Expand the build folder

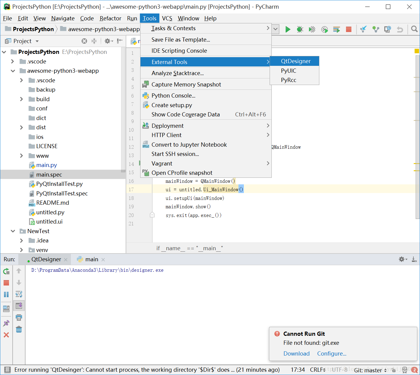(22, 99)
